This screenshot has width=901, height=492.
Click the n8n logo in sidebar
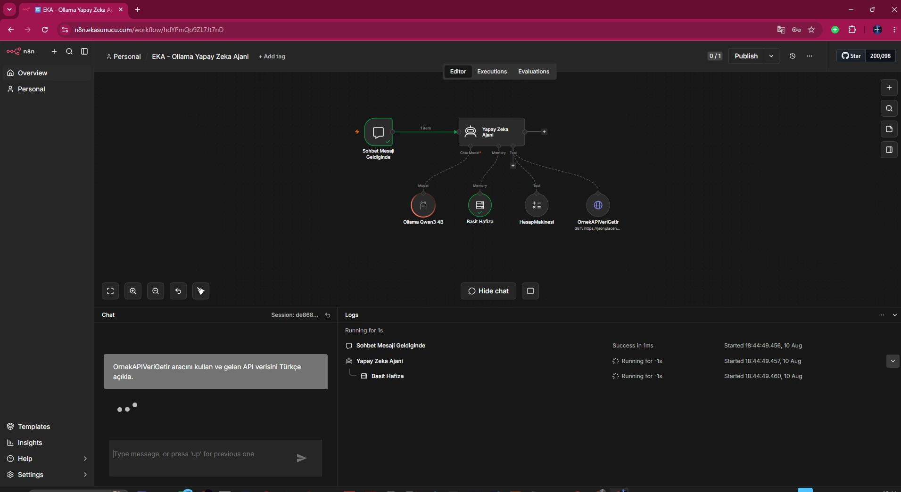pyautogui.click(x=20, y=51)
